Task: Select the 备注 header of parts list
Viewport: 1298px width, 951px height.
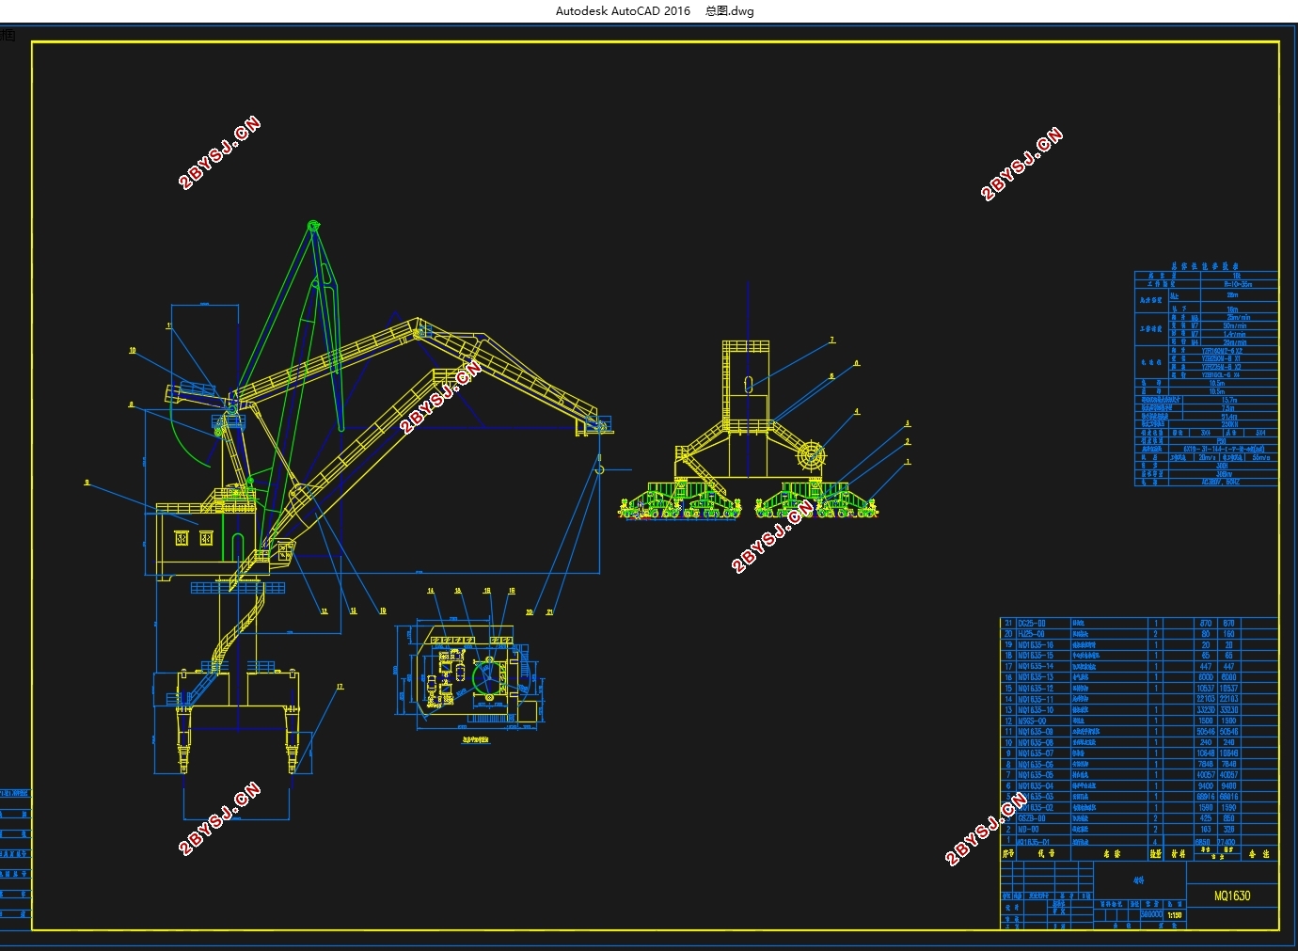Action: pos(1259,853)
